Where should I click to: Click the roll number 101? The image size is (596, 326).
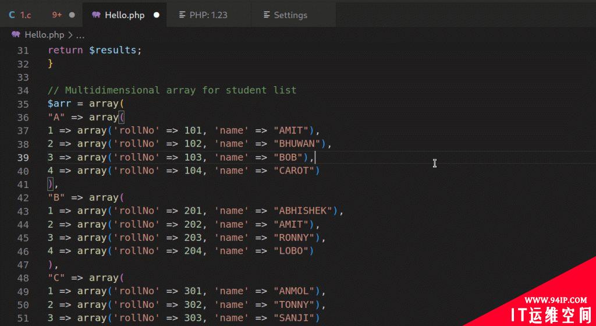(x=193, y=131)
